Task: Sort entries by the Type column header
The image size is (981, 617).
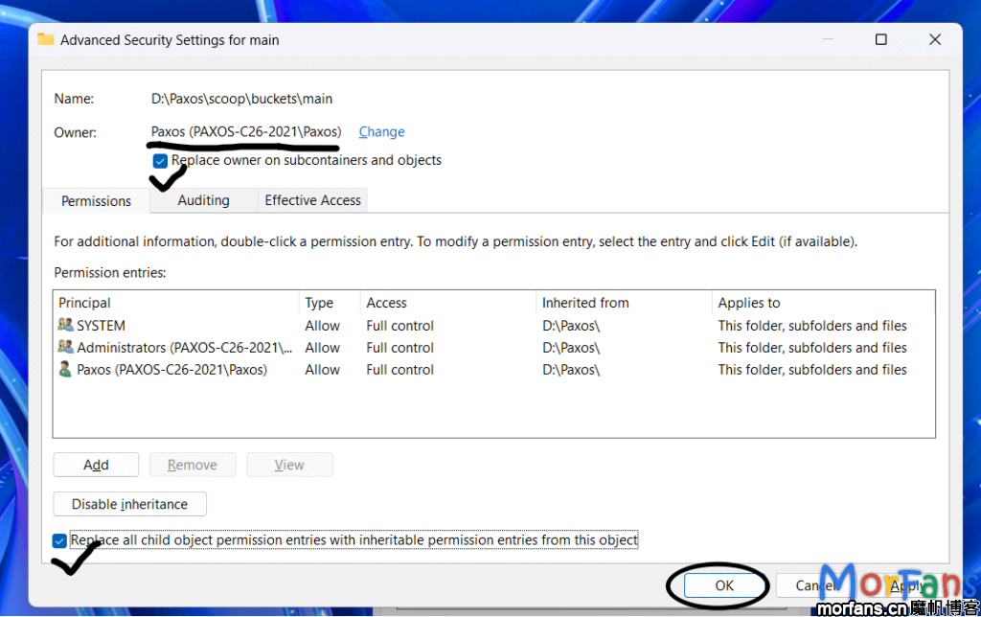Action: tap(316, 302)
